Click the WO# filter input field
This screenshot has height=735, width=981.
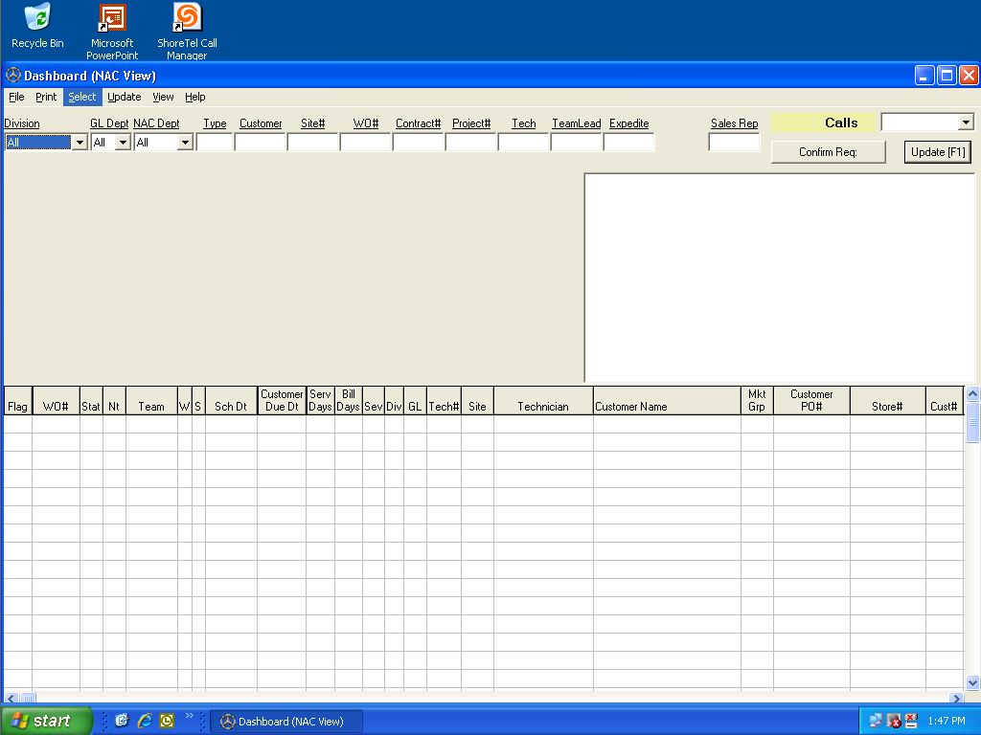coord(365,142)
